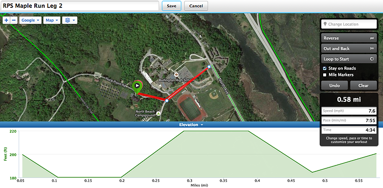The image size is (383, 188).
Task: Enable the Mile Markers checkbox
Action: (325, 75)
